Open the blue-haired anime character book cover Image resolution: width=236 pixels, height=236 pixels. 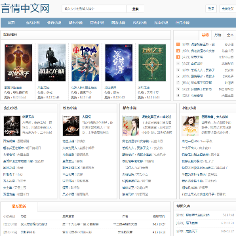coord(85,63)
